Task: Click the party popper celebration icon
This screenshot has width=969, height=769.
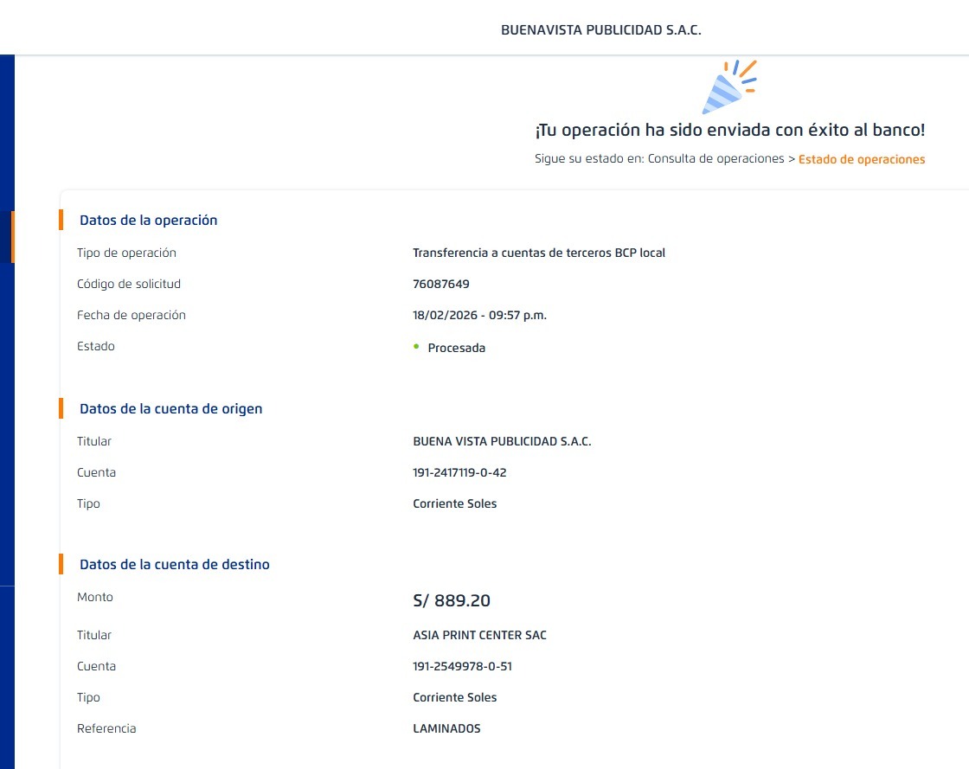Action: (728, 87)
